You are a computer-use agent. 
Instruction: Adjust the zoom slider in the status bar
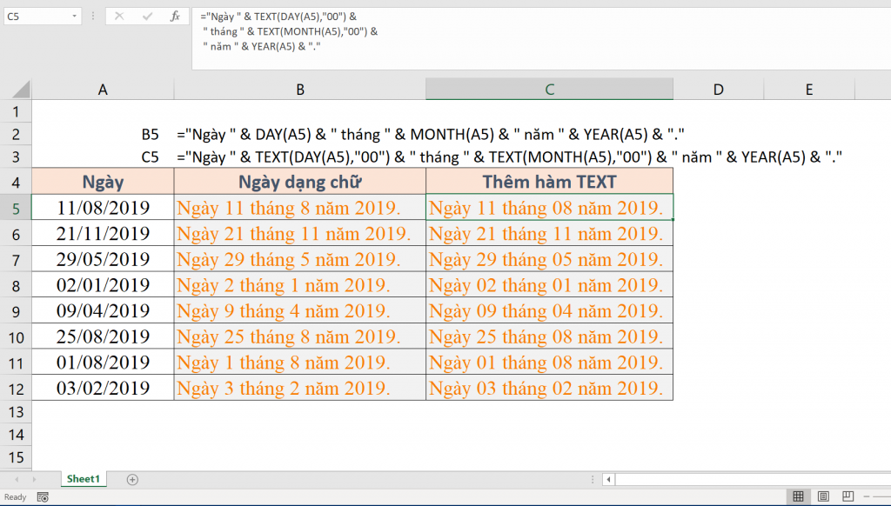tap(881, 496)
